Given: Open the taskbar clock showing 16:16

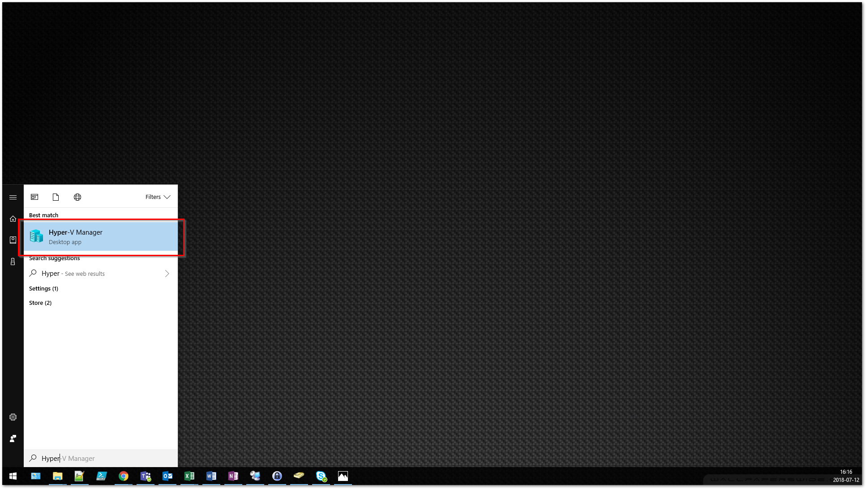Looking at the screenshot, I should (846, 476).
